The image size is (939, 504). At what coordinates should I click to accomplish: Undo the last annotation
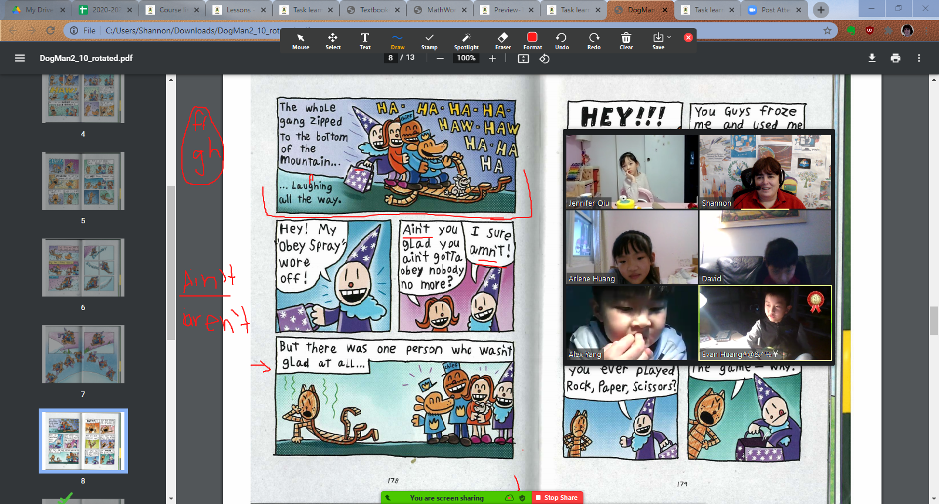[562, 41]
